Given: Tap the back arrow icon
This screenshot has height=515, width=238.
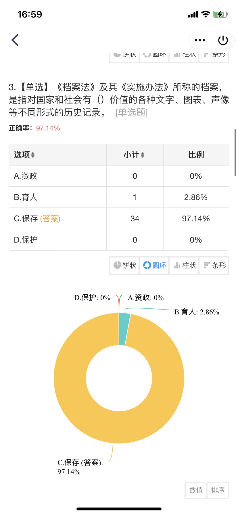Looking at the screenshot, I should pyautogui.click(x=15, y=40).
